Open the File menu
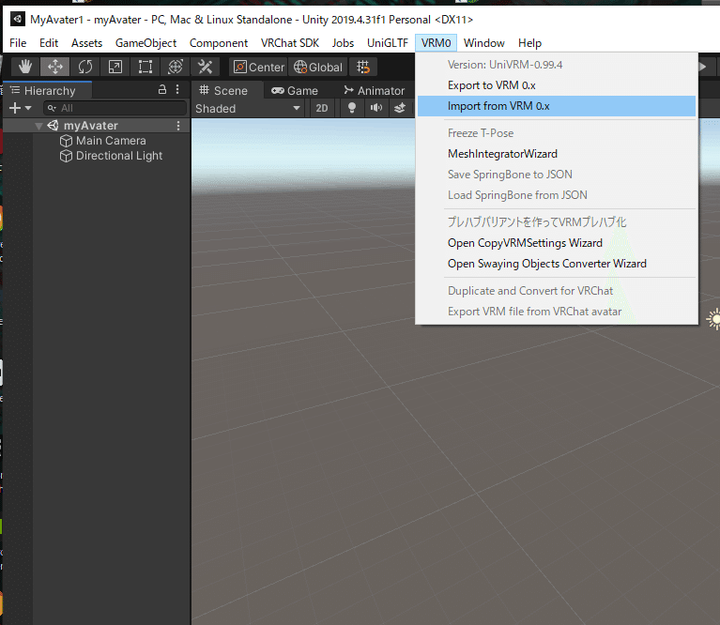The height and width of the screenshot is (625, 720). 18,42
